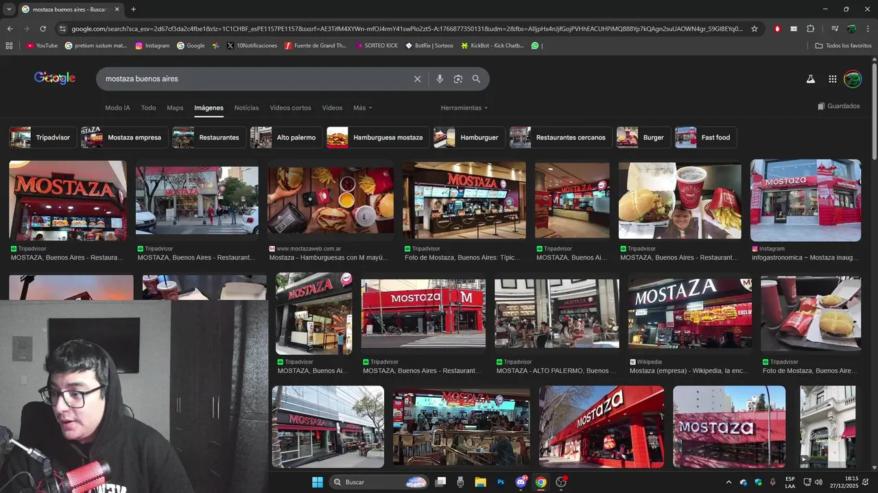Viewport: 878px width, 493px height.
Task: Open the Chrome extensions puzzle icon
Action: 811,29
